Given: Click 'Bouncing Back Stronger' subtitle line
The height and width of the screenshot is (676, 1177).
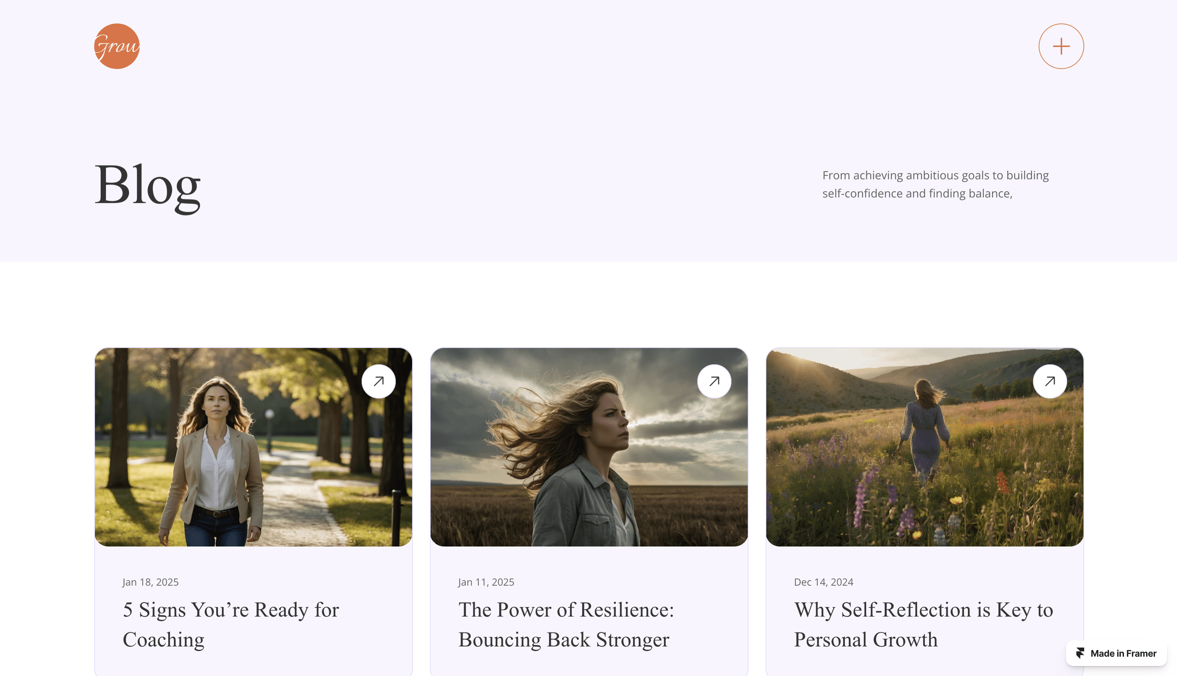Looking at the screenshot, I should click(x=564, y=640).
